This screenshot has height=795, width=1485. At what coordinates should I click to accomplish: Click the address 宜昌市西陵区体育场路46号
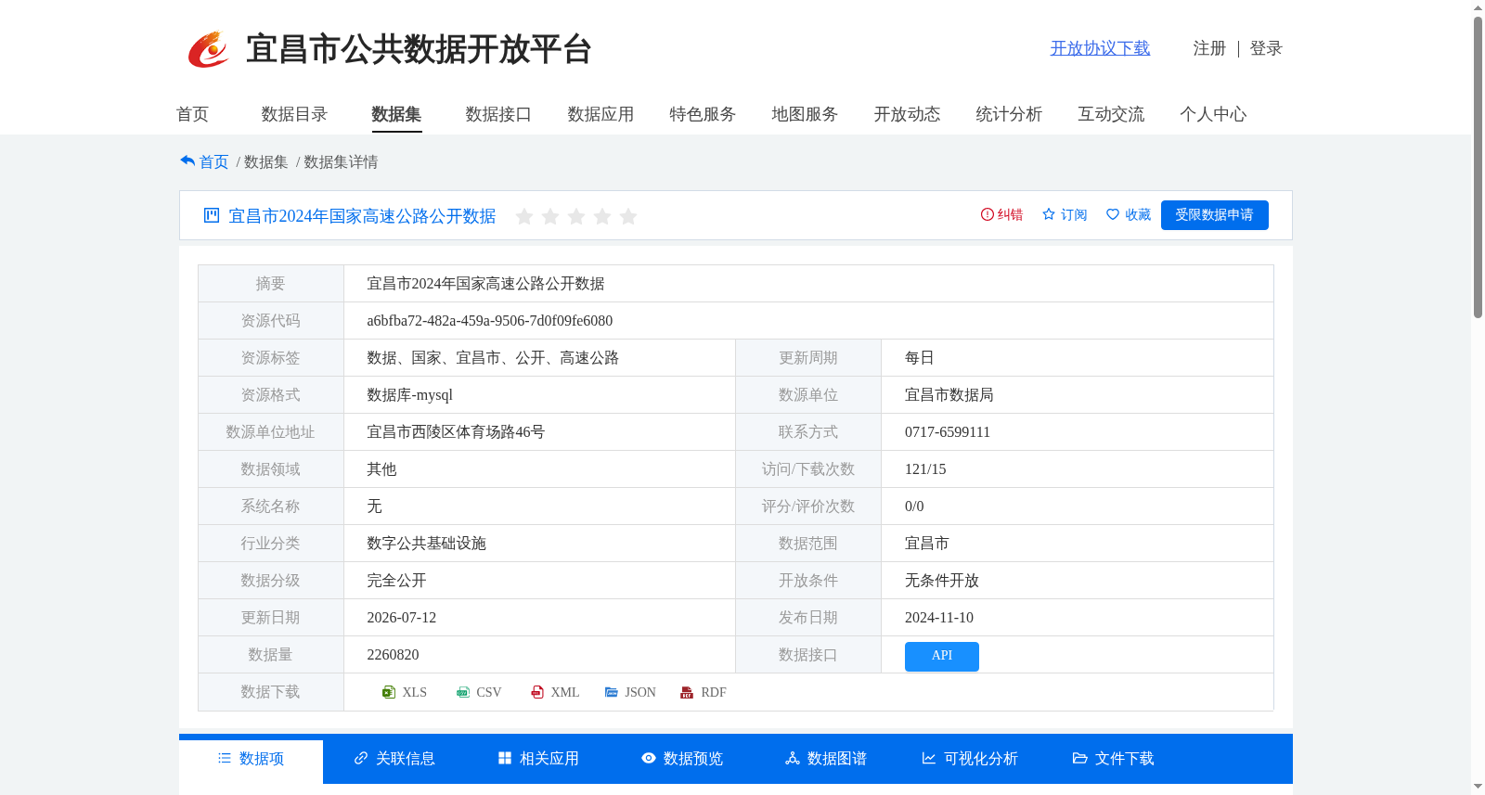[456, 432]
